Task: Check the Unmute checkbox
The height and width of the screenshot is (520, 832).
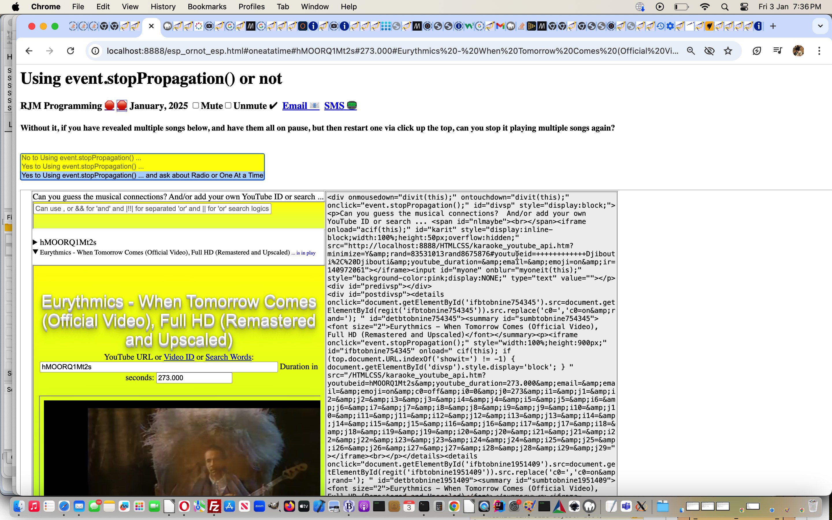Action: 228,105
